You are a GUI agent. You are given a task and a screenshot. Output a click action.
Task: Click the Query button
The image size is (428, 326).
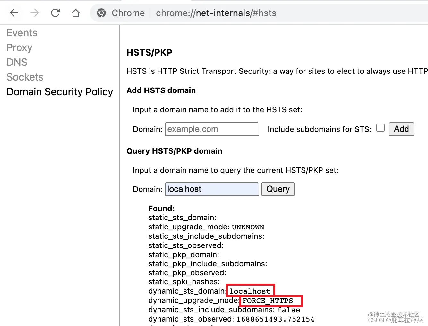278,189
